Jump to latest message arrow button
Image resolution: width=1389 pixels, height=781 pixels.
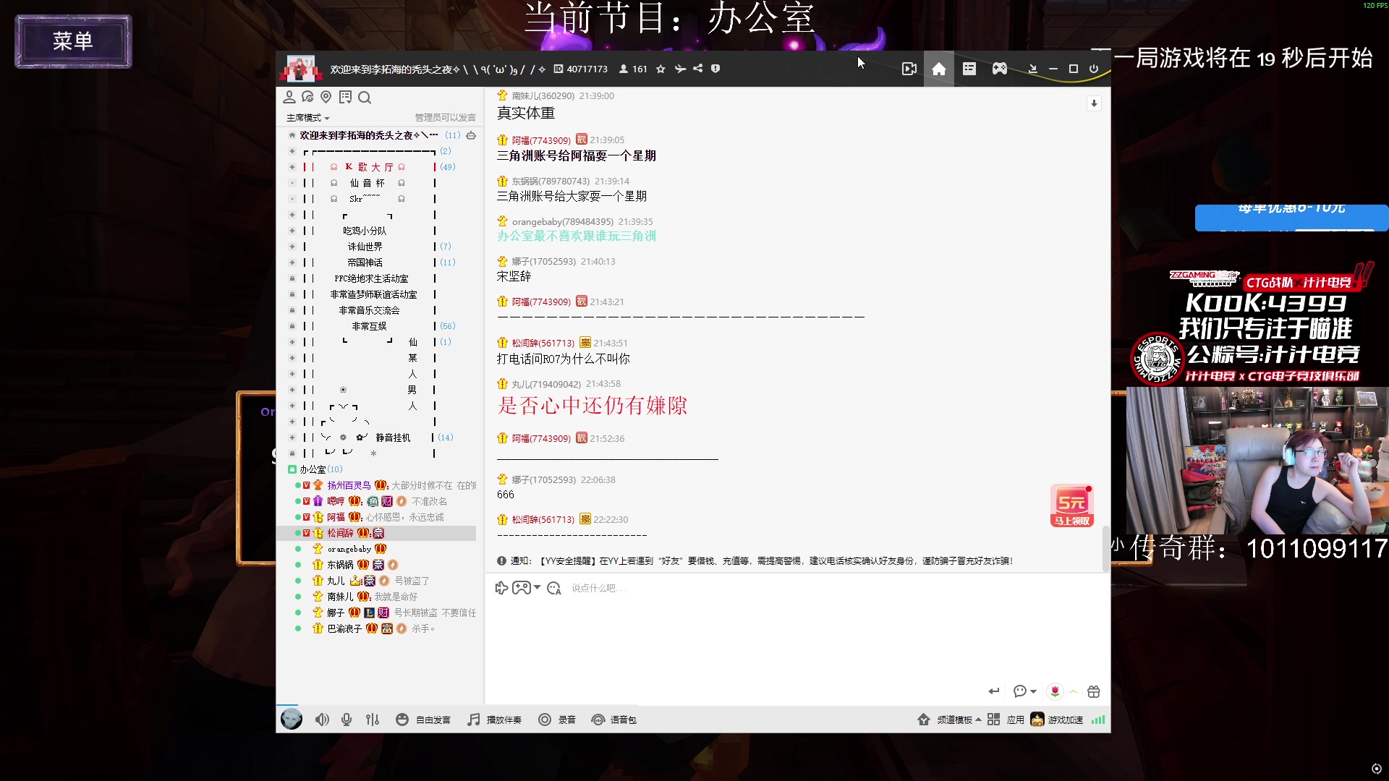tap(1094, 103)
